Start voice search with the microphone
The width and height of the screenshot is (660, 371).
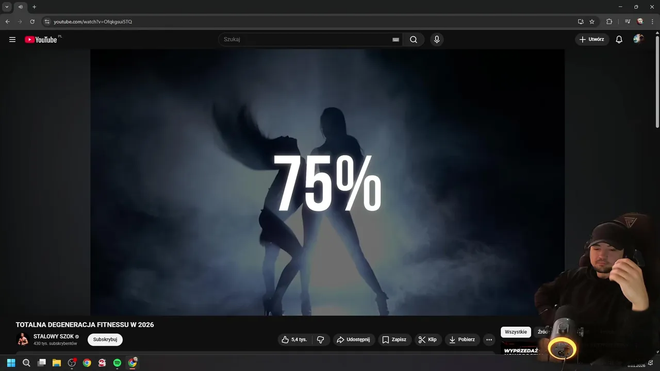tap(437, 40)
